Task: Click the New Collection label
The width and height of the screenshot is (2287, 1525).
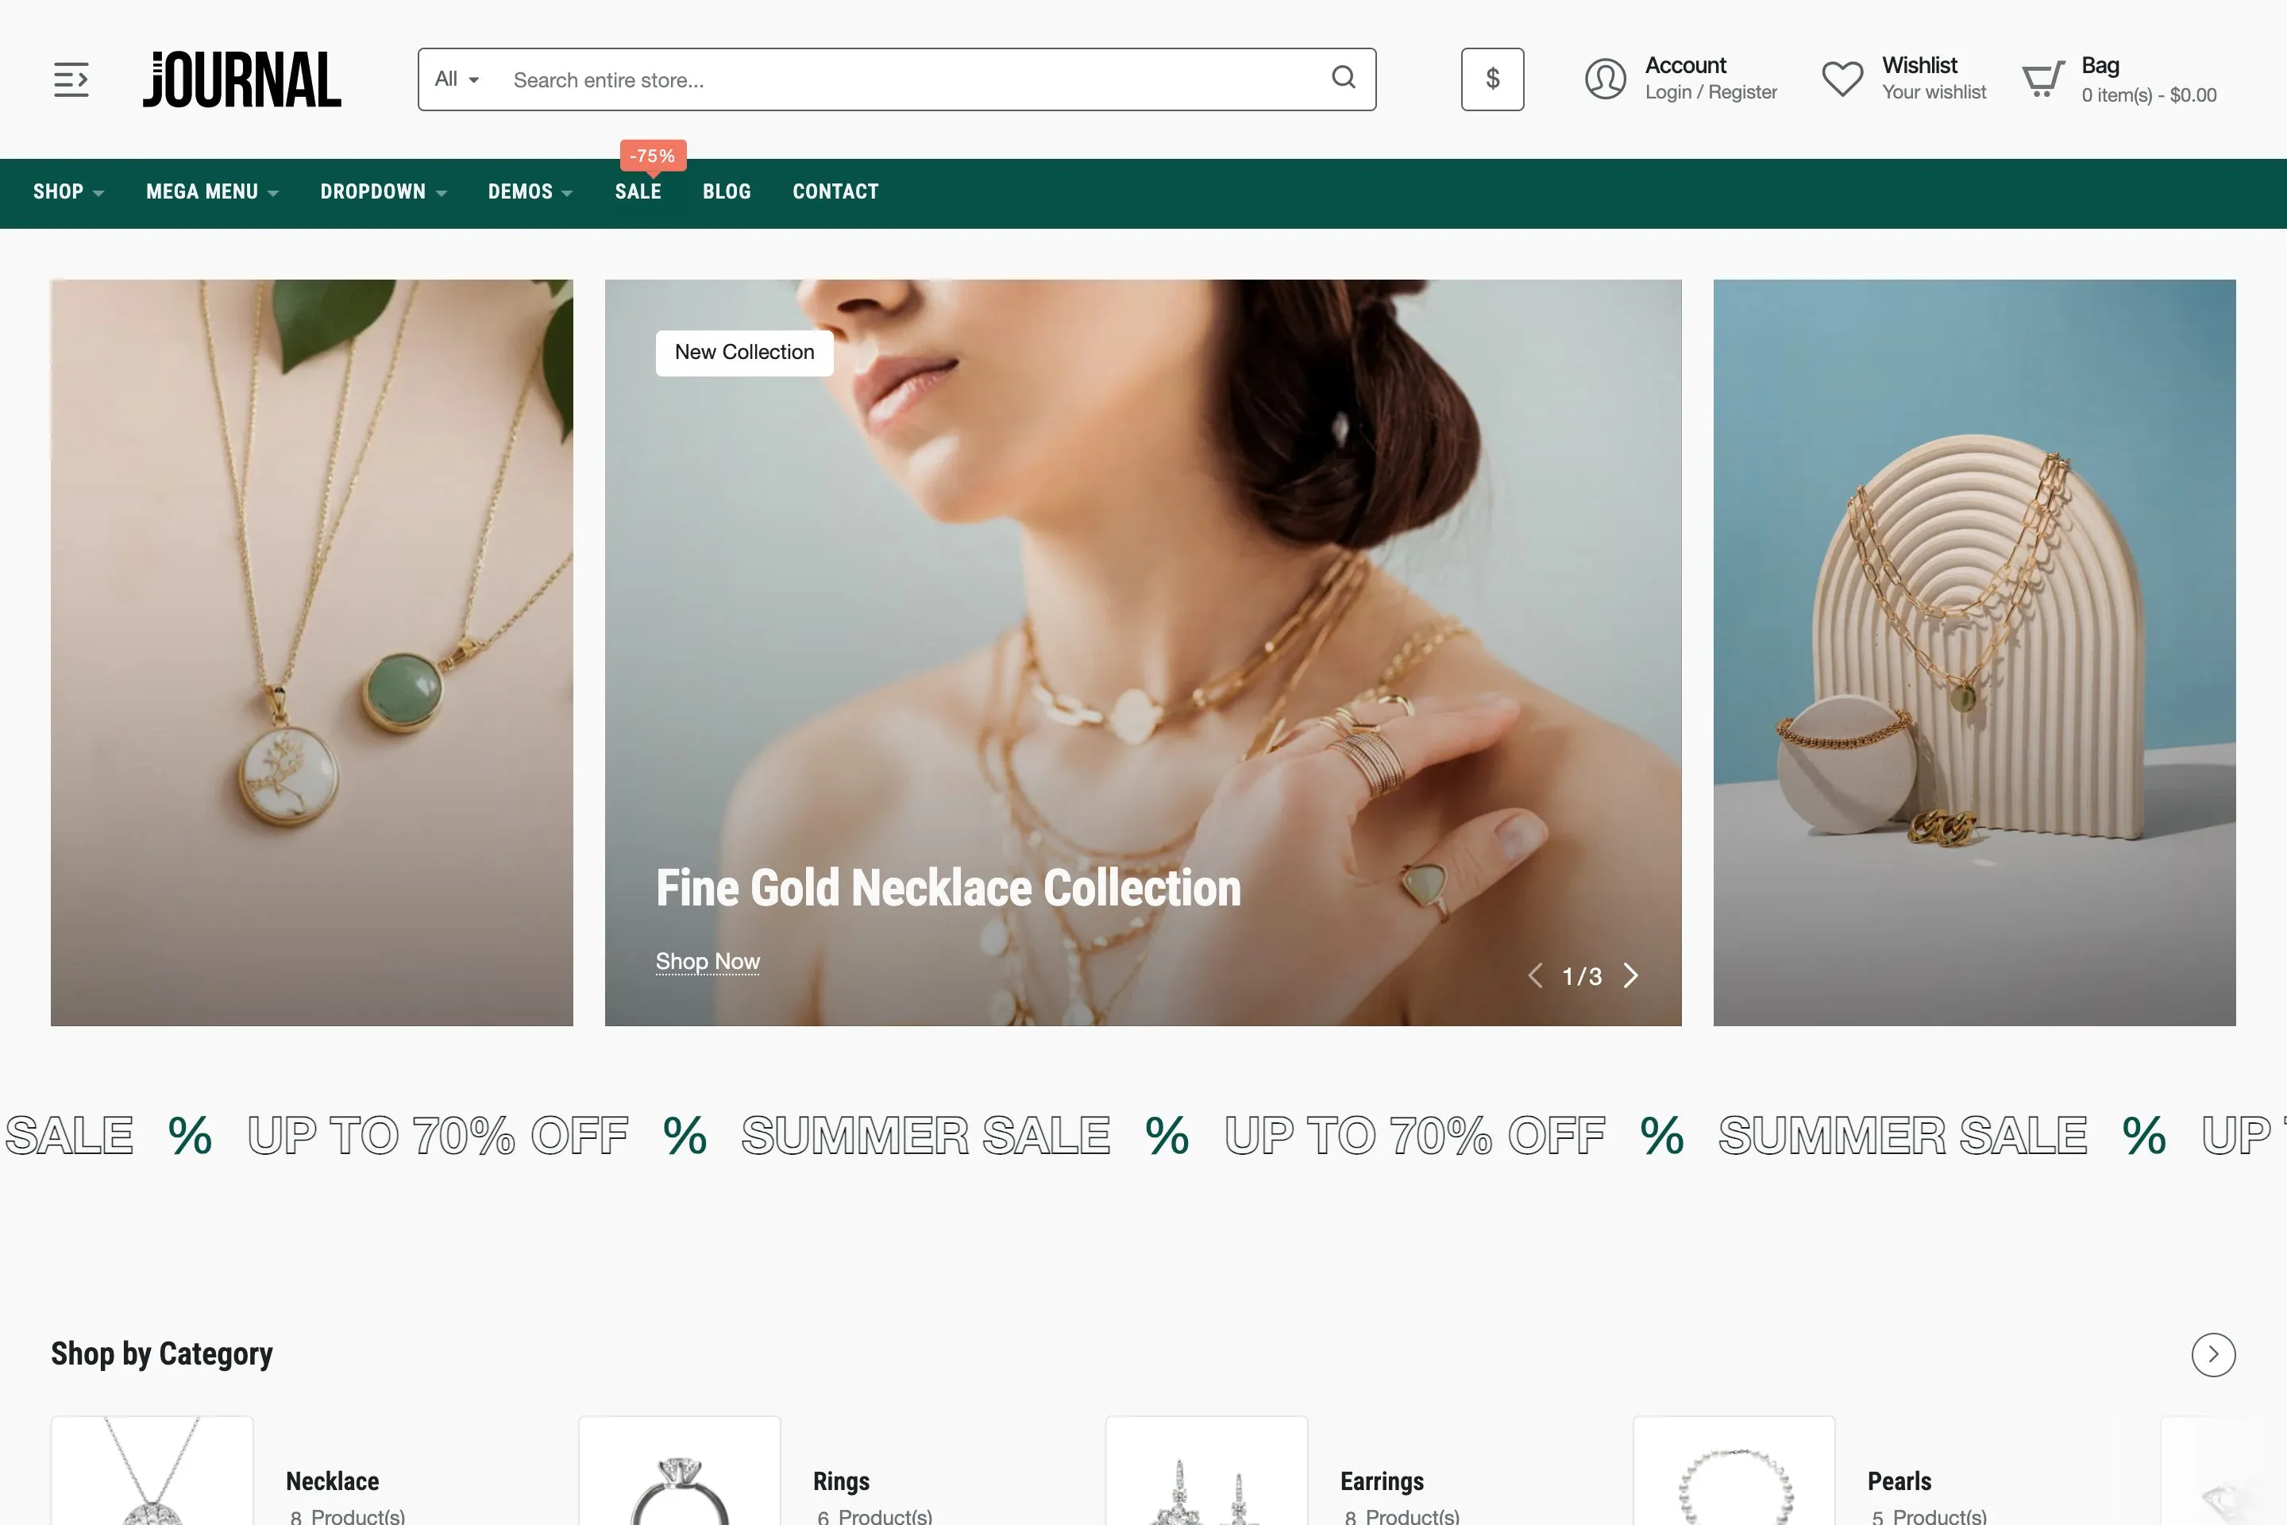Action: coord(744,352)
